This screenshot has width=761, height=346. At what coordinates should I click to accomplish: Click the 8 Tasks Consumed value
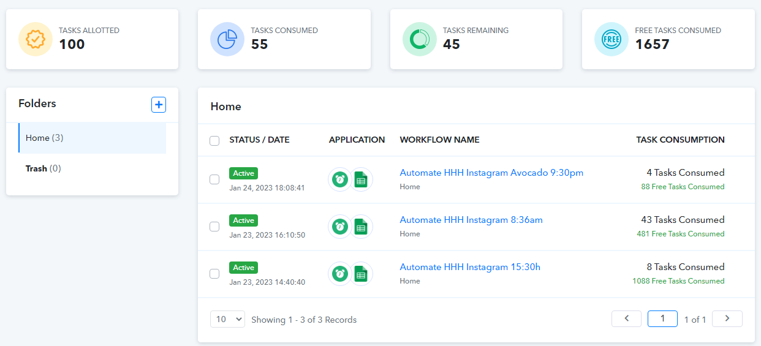click(685, 267)
